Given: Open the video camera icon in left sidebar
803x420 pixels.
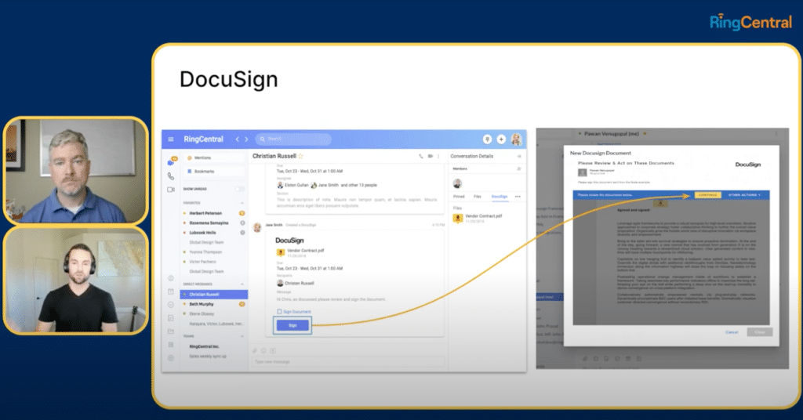Looking at the screenshot, I should [171, 190].
